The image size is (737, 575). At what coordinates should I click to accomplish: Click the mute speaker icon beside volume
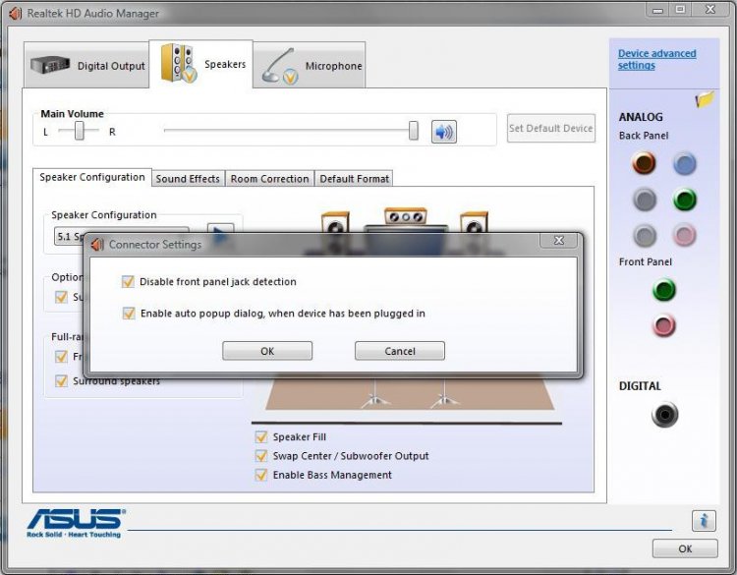tap(444, 131)
